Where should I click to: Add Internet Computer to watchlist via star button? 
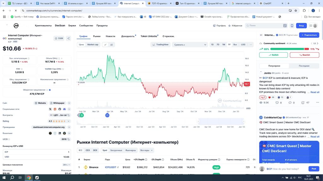[x=59, y=38]
